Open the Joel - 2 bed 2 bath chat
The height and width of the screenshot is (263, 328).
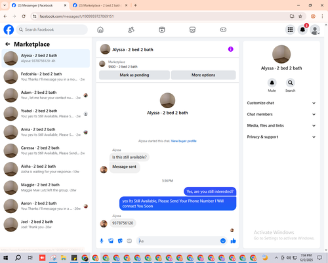[45, 224]
